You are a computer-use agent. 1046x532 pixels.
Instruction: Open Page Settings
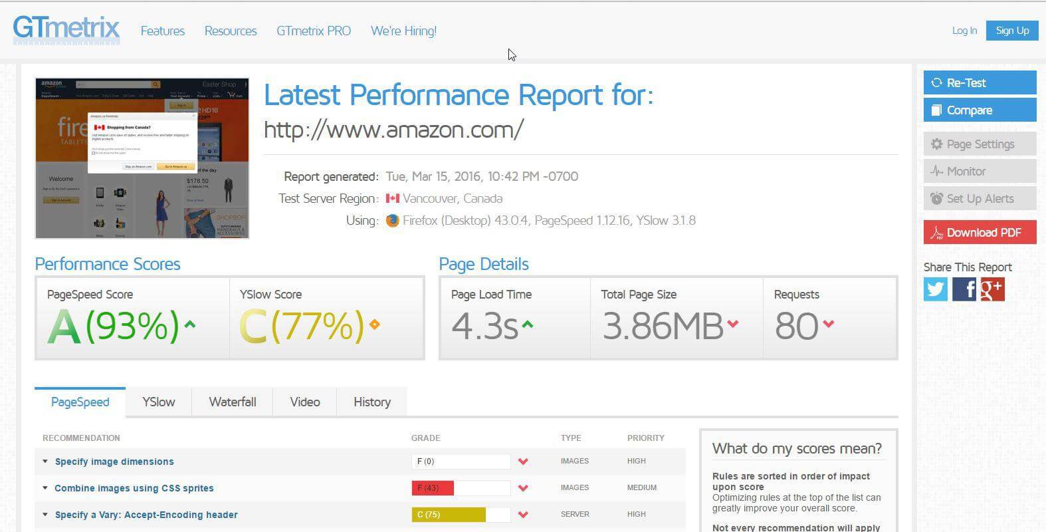pos(980,144)
